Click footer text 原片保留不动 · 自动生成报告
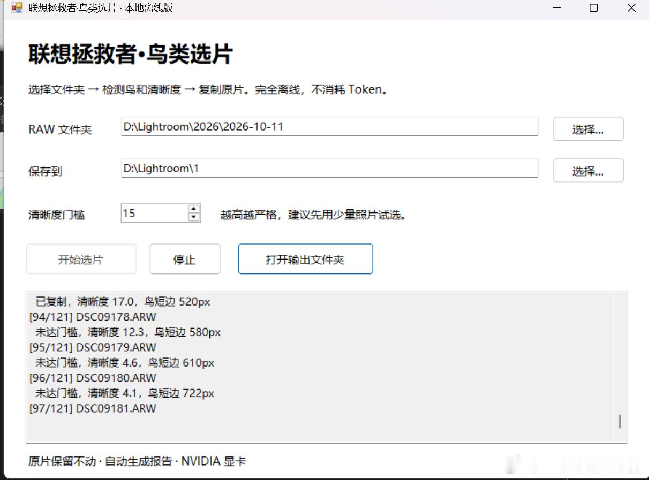Image resolution: width=649 pixels, height=480 pixels. (100, 461)
